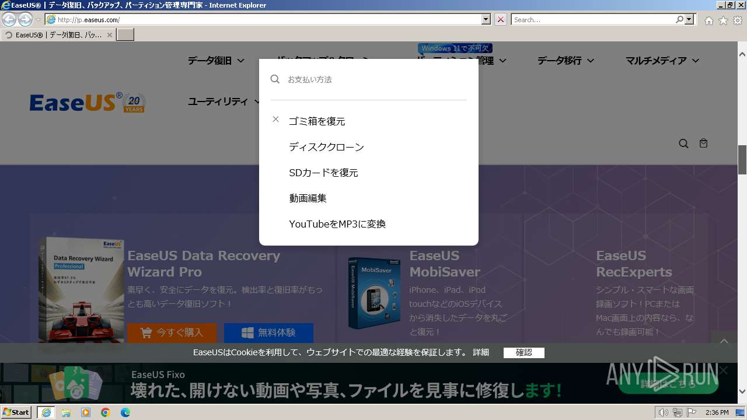Expand the パーティション管理 menu chevron
This screenshot has height=420, width=747.
[x=502, y=61]
